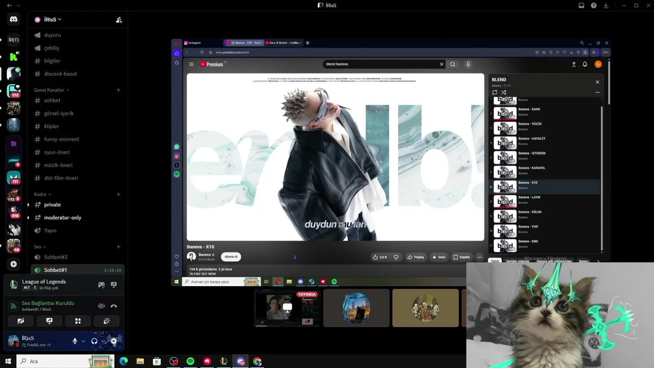This screenshot has width=654, height=368.
Task: Collapse the Genel Kanallar category
Action: (x=51, y=90)
